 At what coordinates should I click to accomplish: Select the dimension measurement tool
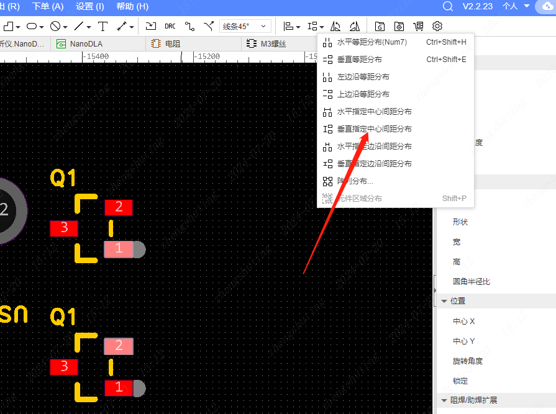pyautogui.click(x=122, y=26)
